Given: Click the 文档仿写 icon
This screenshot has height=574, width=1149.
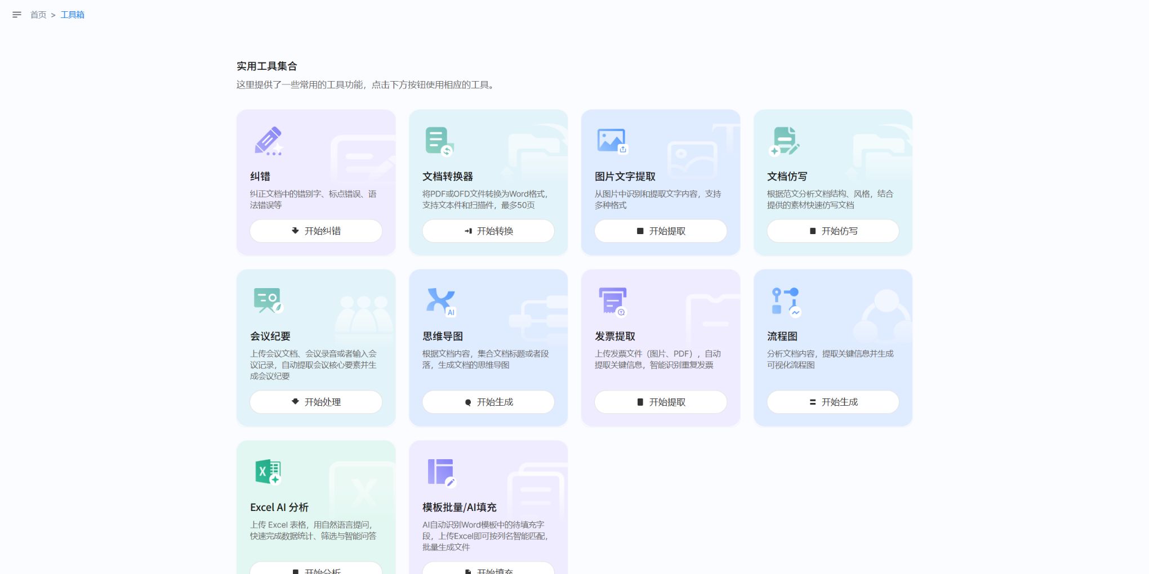Looking at the screenshot, I should pyautogui.click(x=784, y=141).
